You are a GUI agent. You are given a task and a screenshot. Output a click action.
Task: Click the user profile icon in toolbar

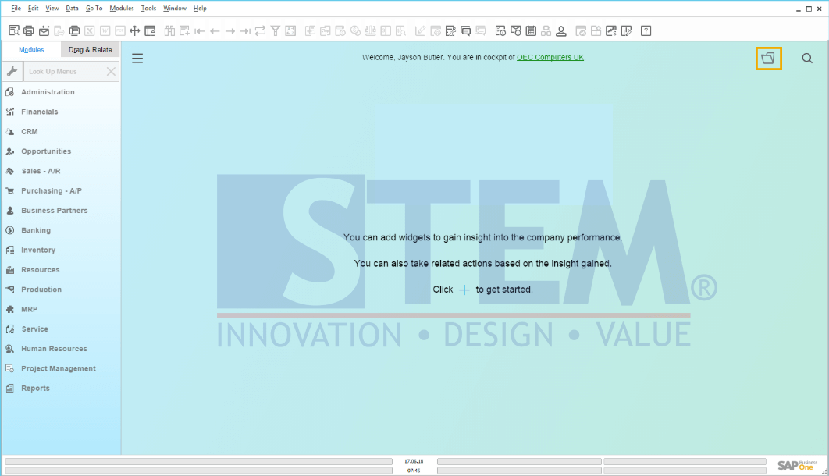[x=561, y=30]
